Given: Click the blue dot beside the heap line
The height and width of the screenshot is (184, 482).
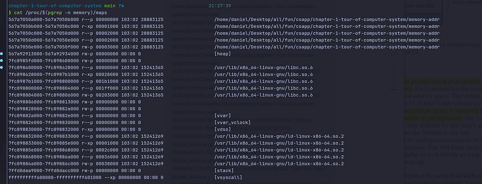Looking at the screenshot, I should pyautogui.click(x=1, y=54).
